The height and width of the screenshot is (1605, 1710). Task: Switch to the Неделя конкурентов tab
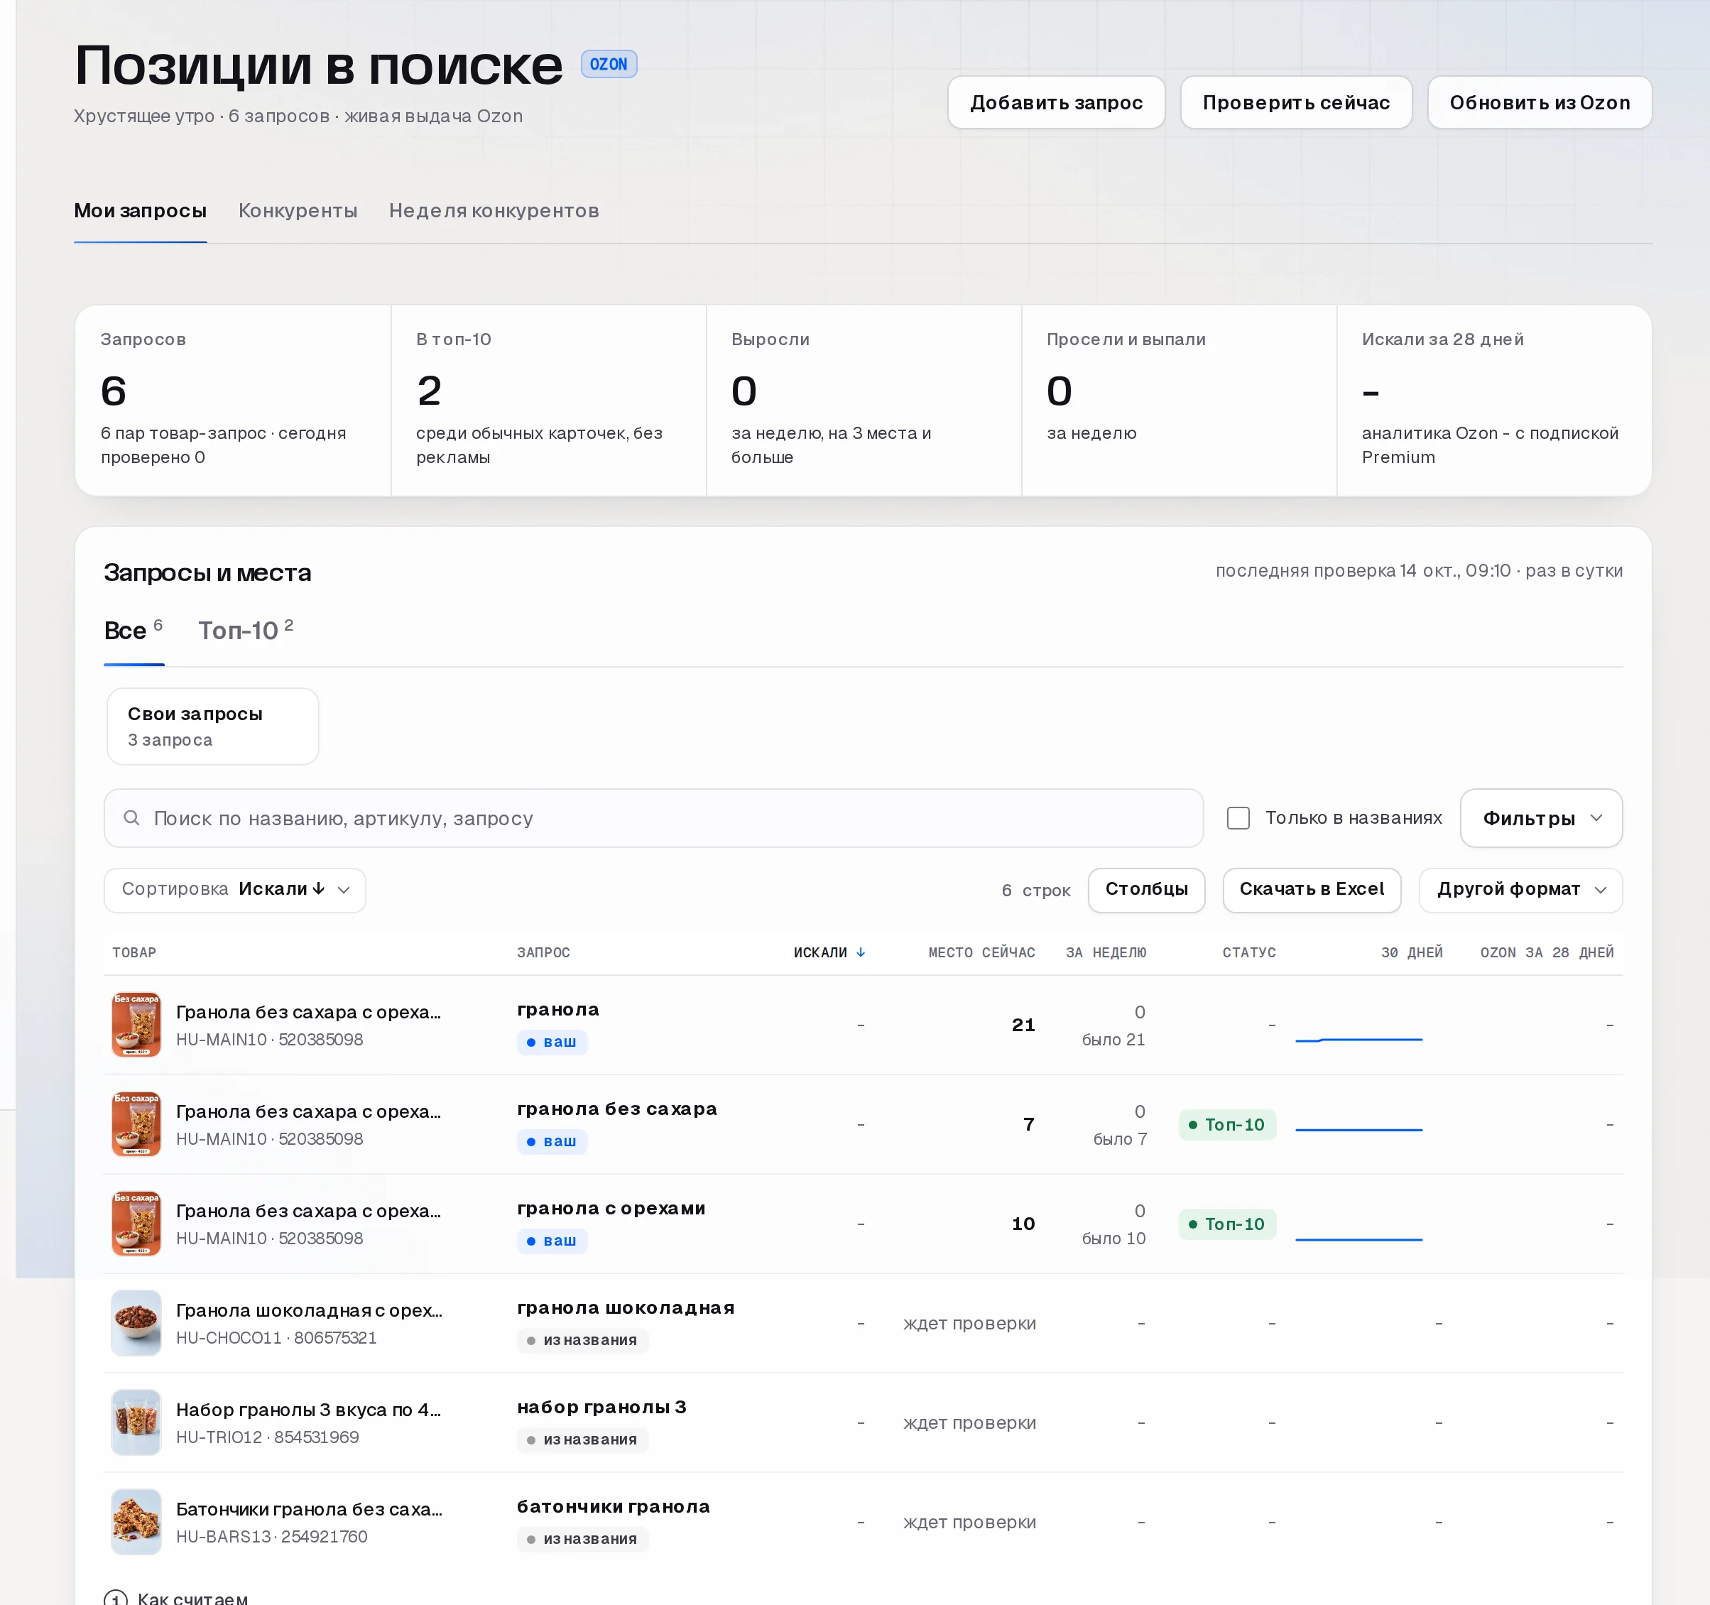pyautogui.click(x=494, y=211)
